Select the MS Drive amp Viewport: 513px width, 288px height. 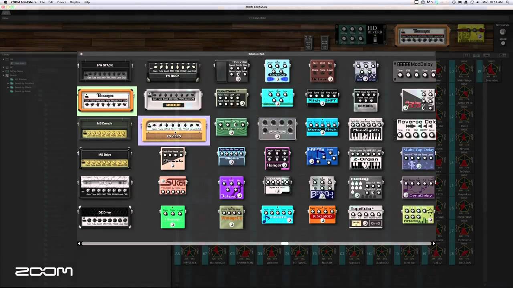click(105, 158)
